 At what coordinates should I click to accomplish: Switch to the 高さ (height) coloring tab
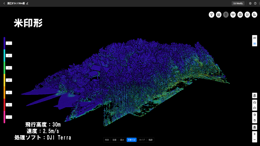[x=122, y=140]
